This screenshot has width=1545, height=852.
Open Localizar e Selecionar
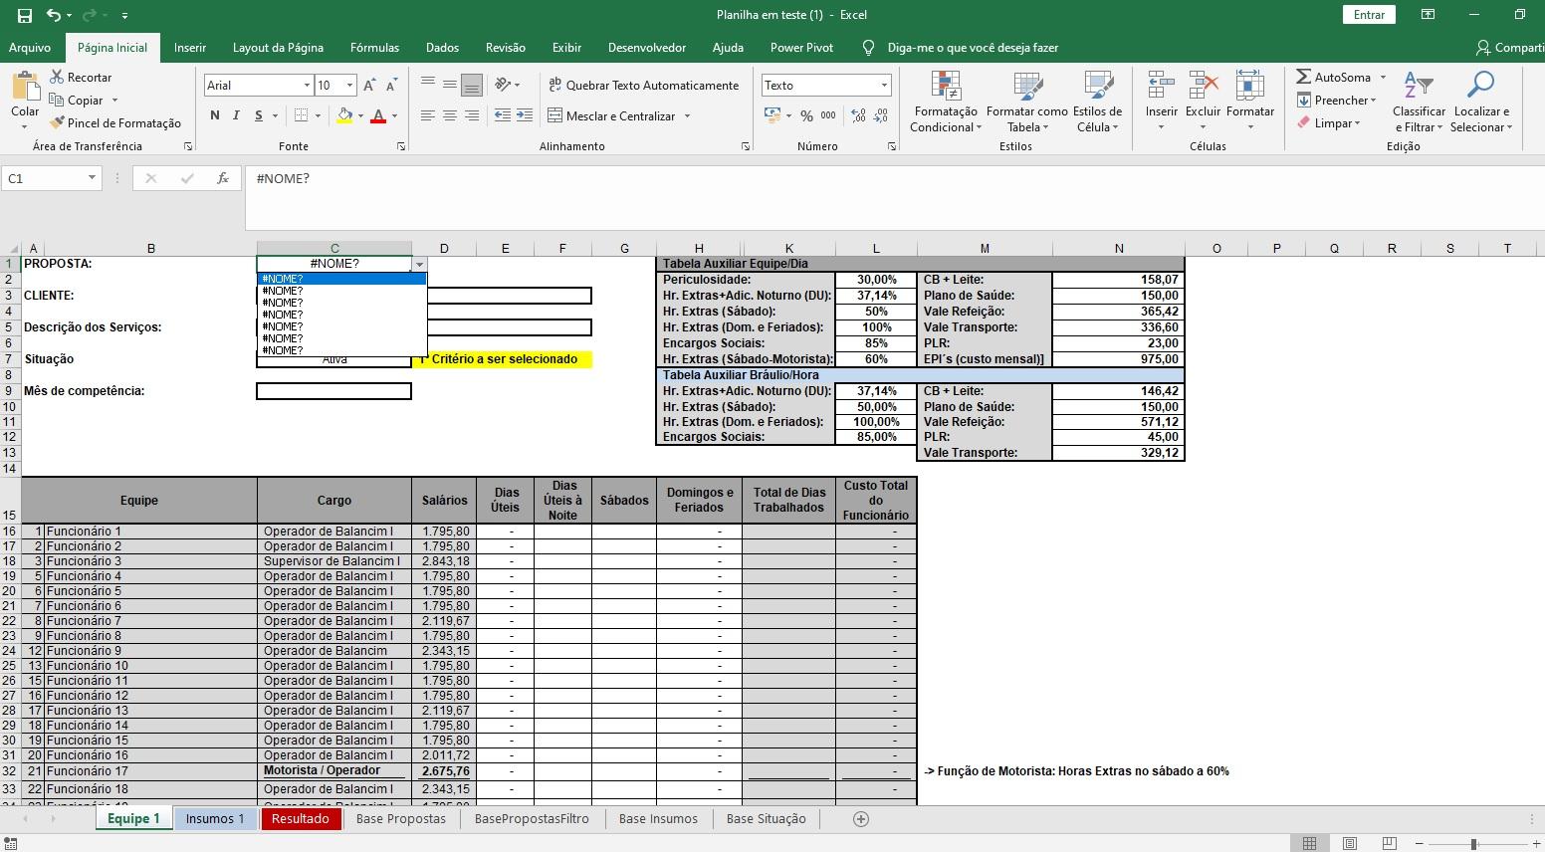point(1481,102)
